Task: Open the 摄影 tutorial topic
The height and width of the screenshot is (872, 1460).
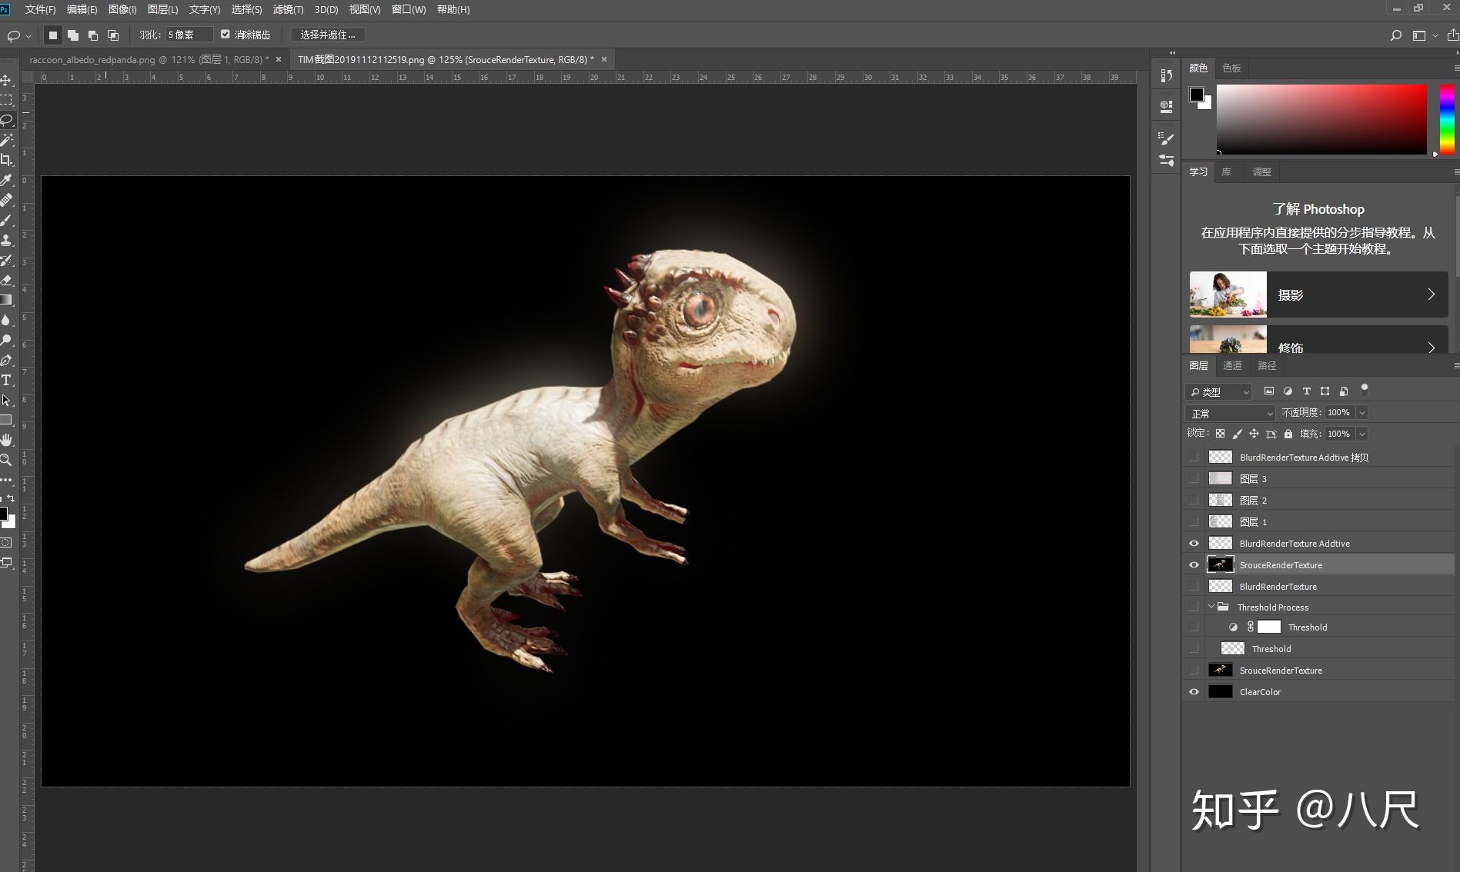Action: click(x=1318, y=295)
